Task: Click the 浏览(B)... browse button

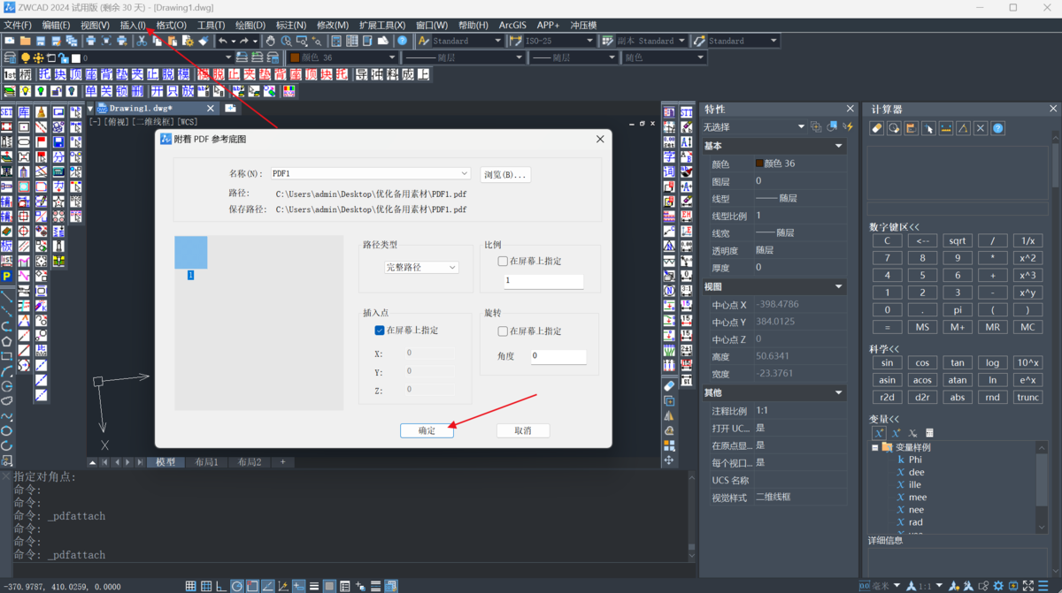Action: coord(505,175)
